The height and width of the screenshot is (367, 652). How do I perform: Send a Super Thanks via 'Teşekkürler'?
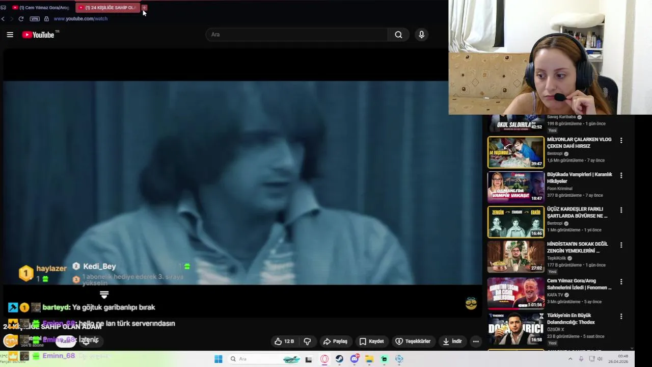click(413, 342)
